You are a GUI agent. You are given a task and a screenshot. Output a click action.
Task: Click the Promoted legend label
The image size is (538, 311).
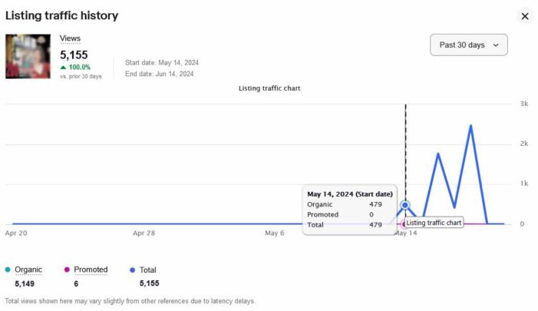click(x=91, y=270)
